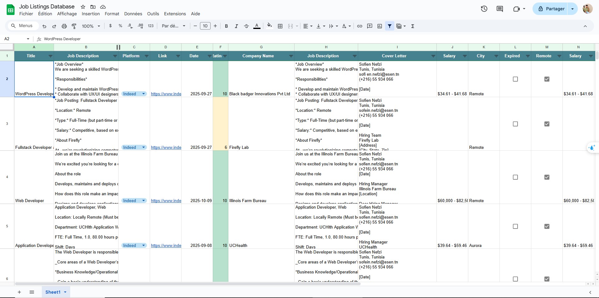Toggle bold formatting
The width and height of the screenshot is (599, 298).
click(x=226, y=26)
